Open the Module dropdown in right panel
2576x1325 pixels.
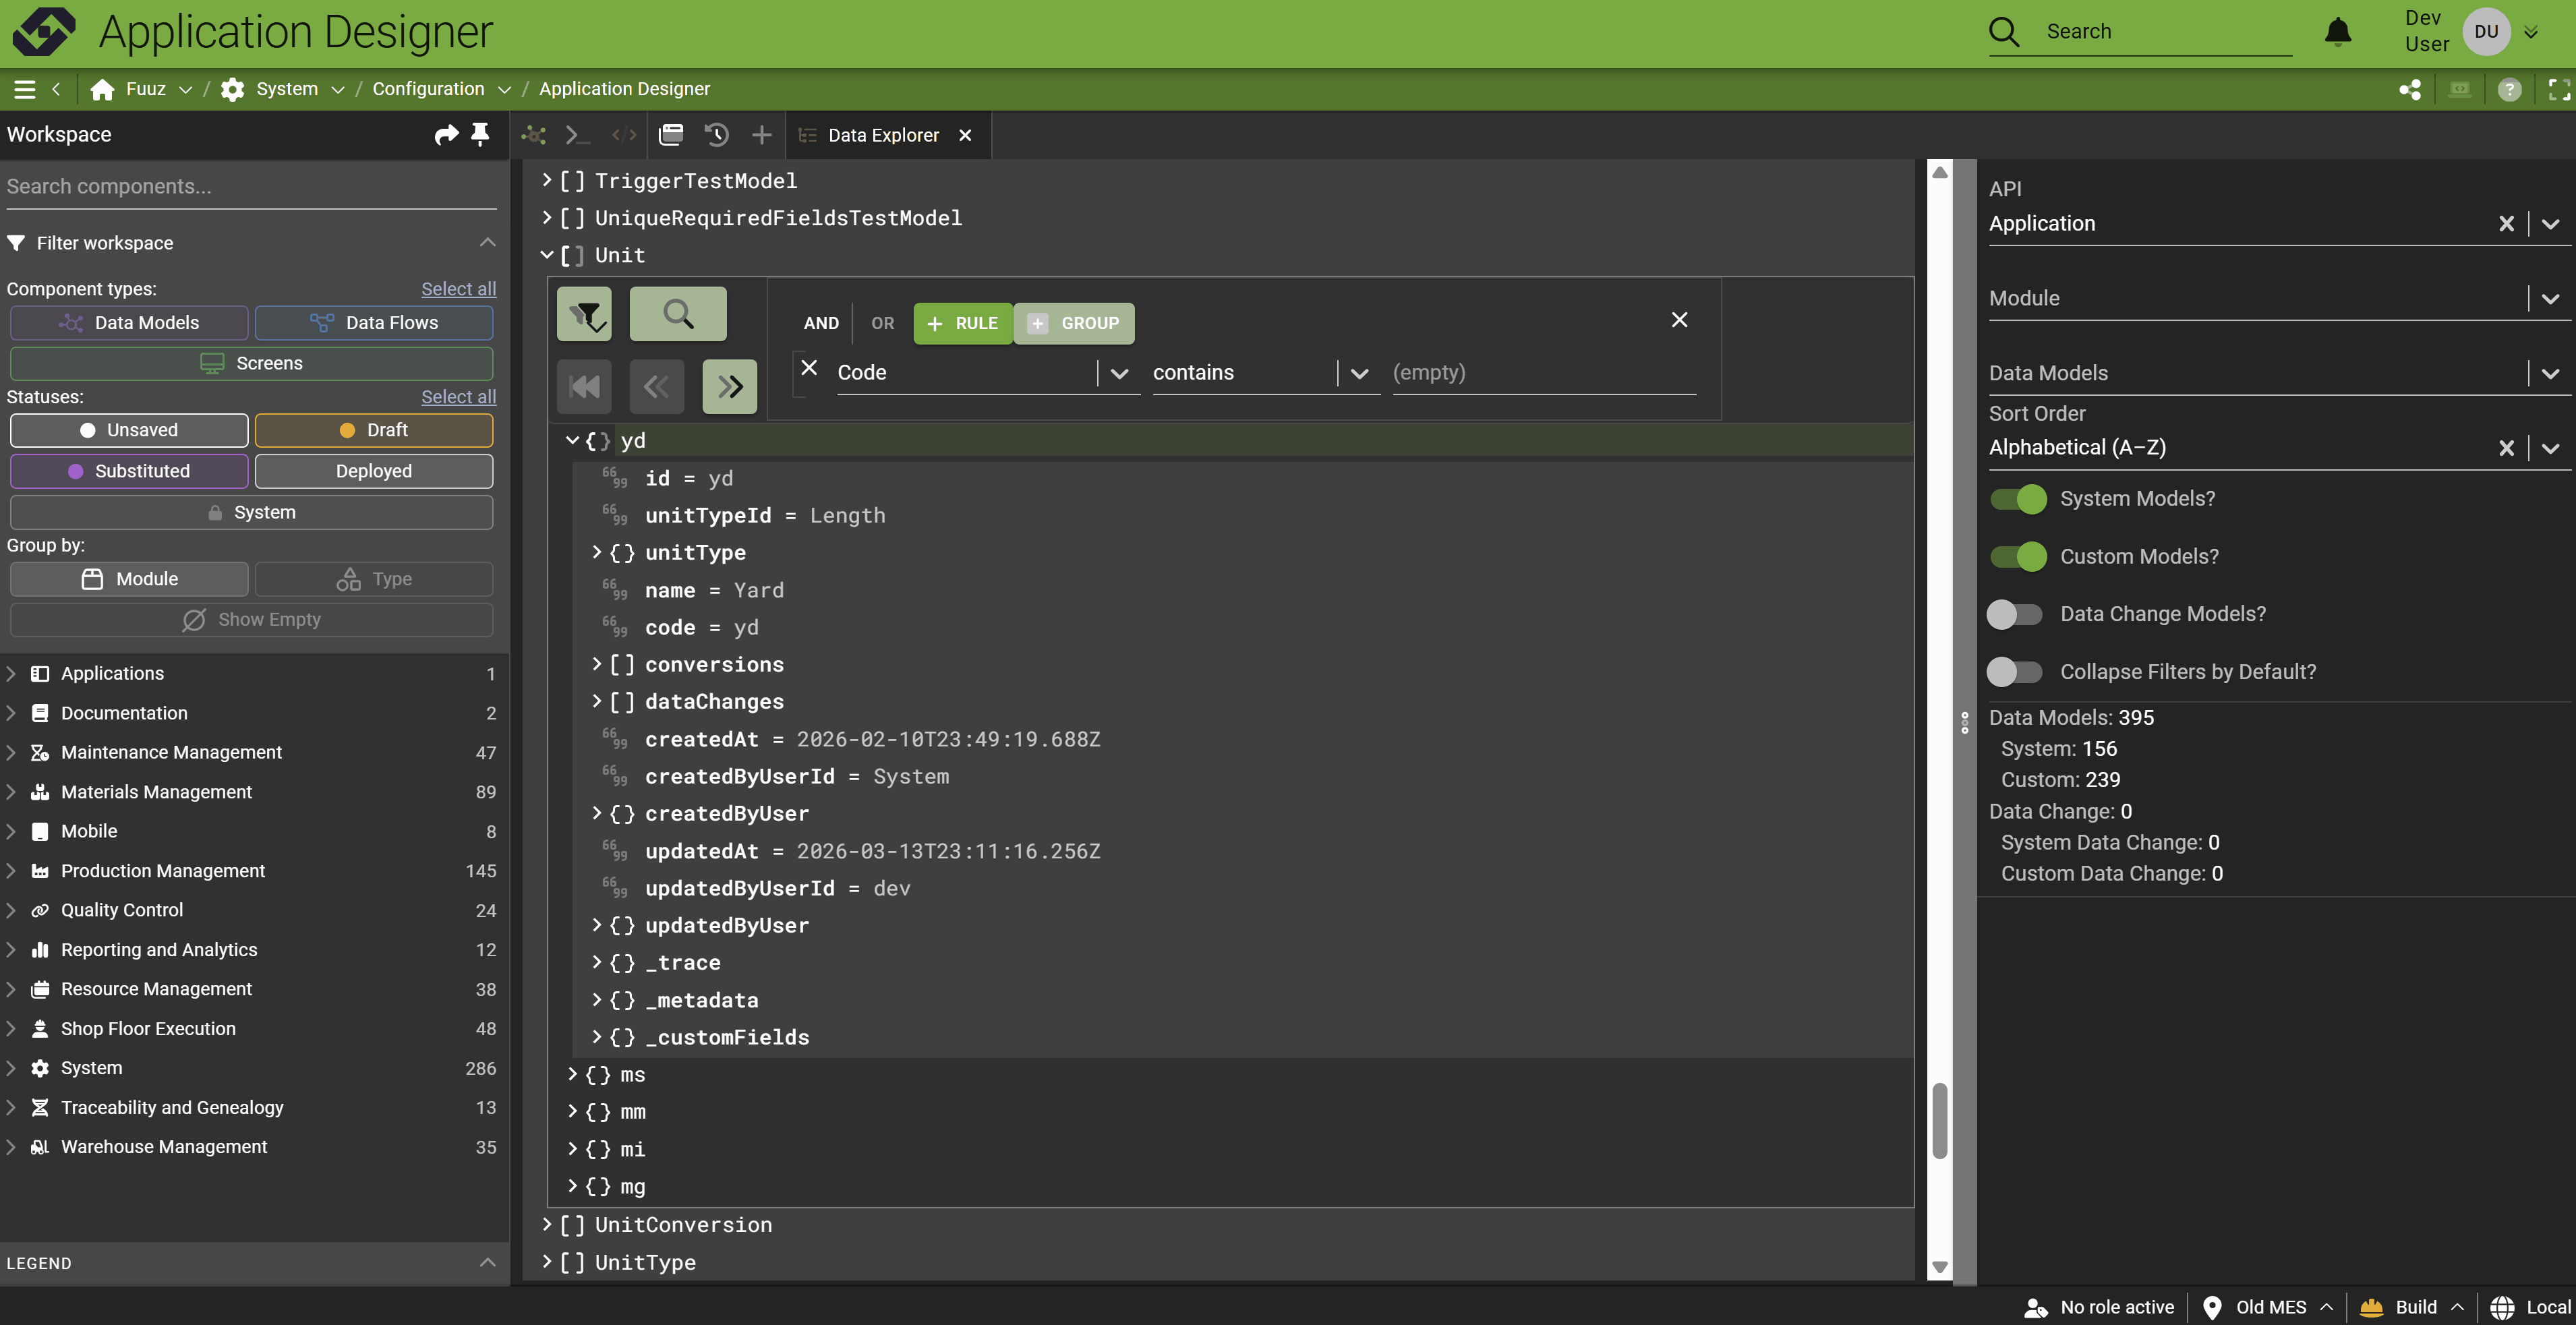[2550, 298]
